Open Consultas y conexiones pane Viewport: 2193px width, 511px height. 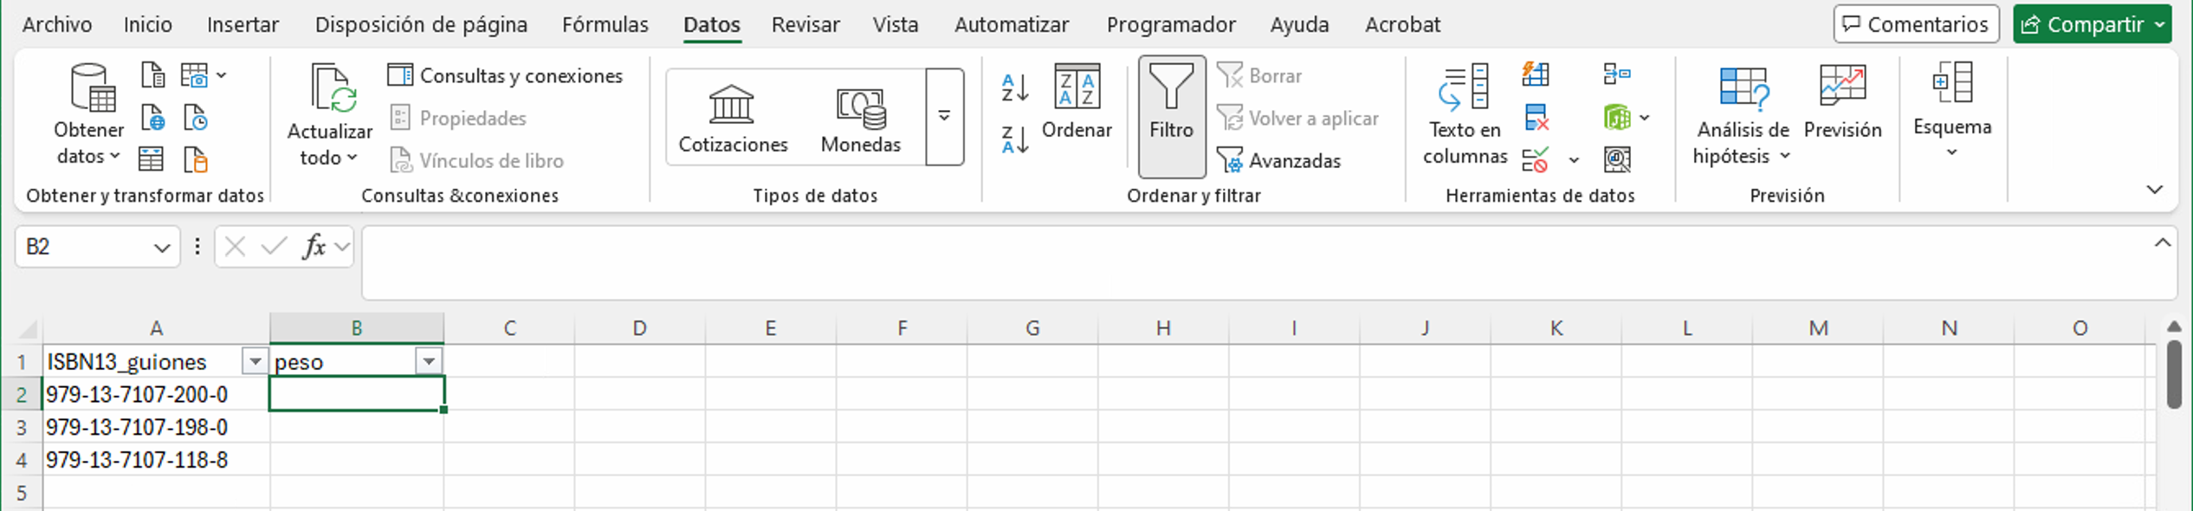click(505, 75)
